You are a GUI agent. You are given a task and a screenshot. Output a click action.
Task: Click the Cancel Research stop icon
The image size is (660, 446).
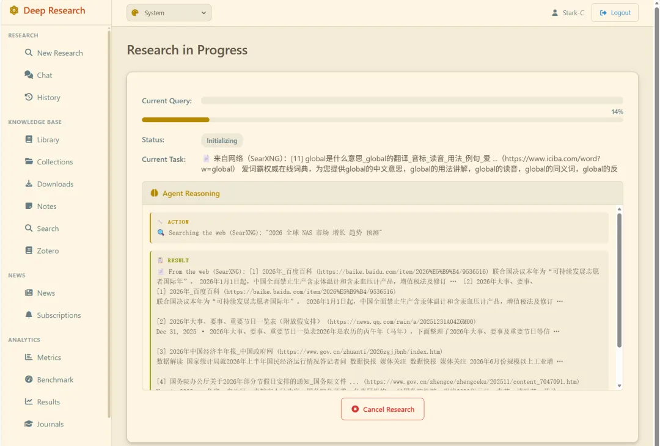355,409
